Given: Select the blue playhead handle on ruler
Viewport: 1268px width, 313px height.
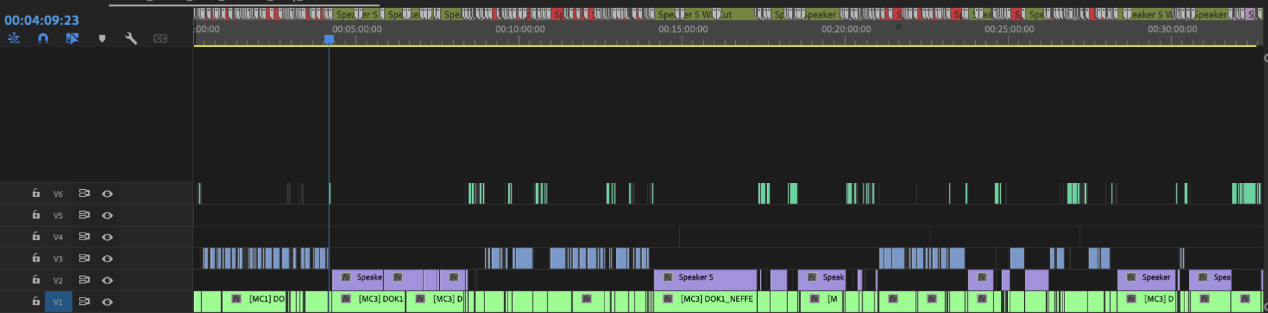Looking at the screenshot, I should pyautogui.click(x=329, y=40).
